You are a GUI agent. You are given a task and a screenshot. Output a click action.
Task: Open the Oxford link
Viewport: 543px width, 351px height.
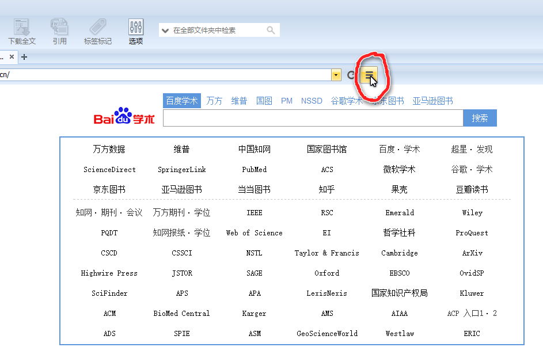coord(326,273)
